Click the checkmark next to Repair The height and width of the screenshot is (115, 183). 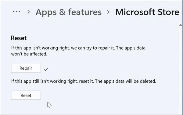46,69
